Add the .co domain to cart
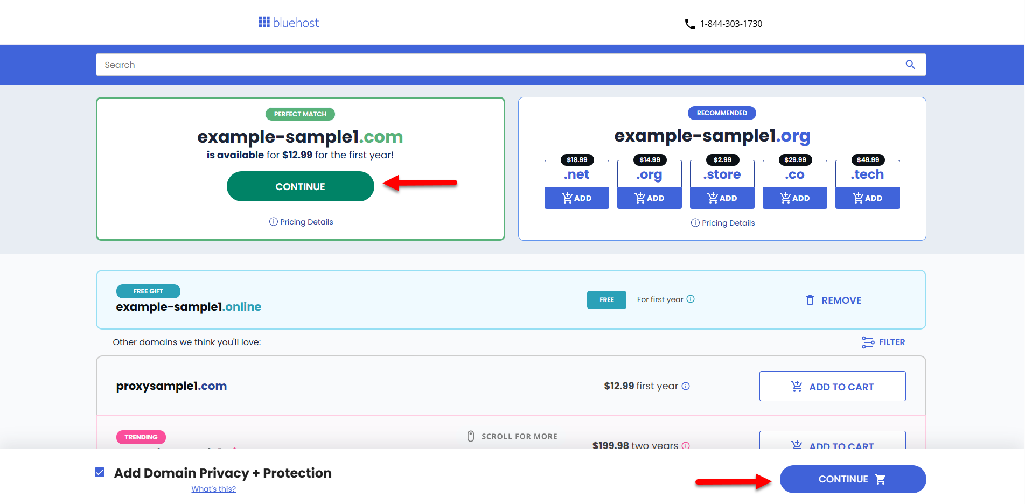 [795, 198]
